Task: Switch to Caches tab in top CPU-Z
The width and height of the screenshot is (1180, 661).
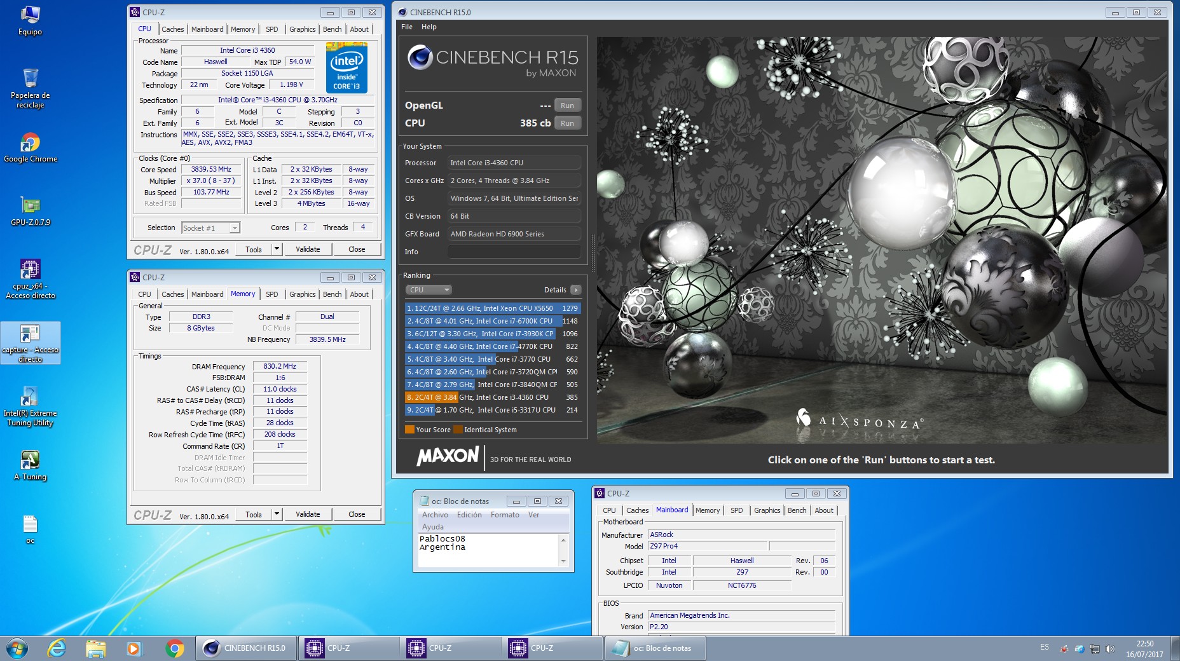Action: (172, 29)
